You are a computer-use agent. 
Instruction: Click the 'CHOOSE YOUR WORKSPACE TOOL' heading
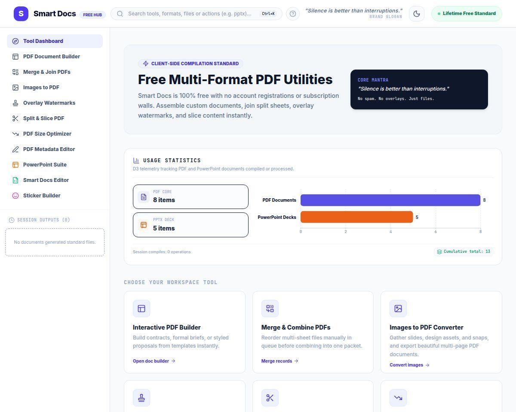pos(171,282)
